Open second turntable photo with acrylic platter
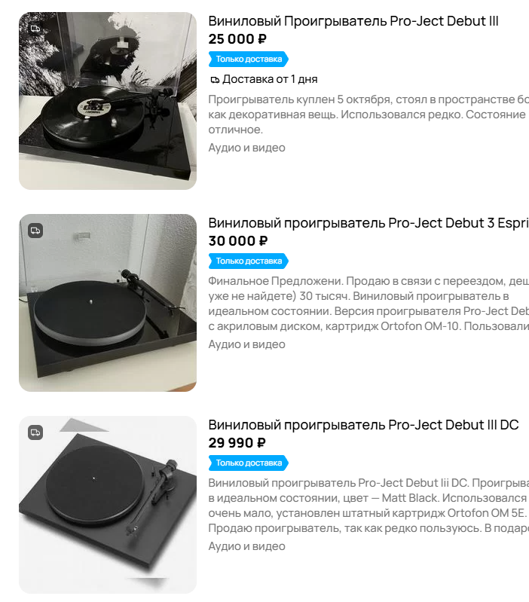This screenshot has width=529, height=602. 108,303
